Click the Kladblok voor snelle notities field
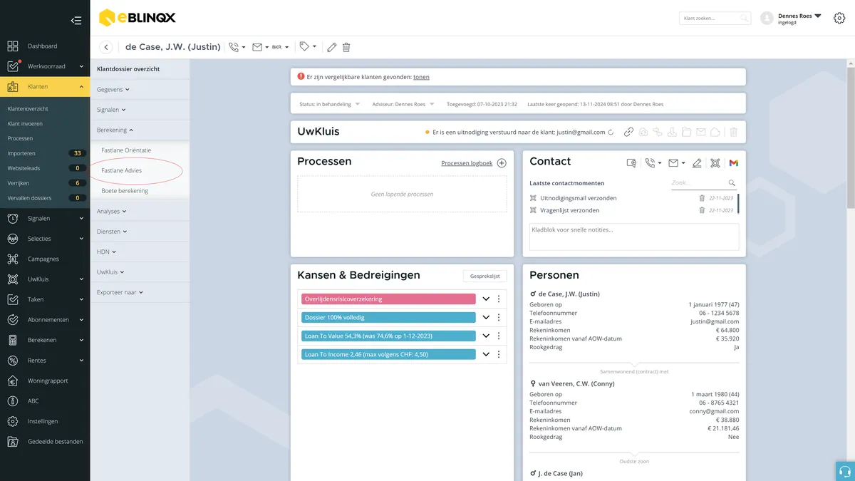The width and height of the screenshot is (855, 481). [634, 237]
